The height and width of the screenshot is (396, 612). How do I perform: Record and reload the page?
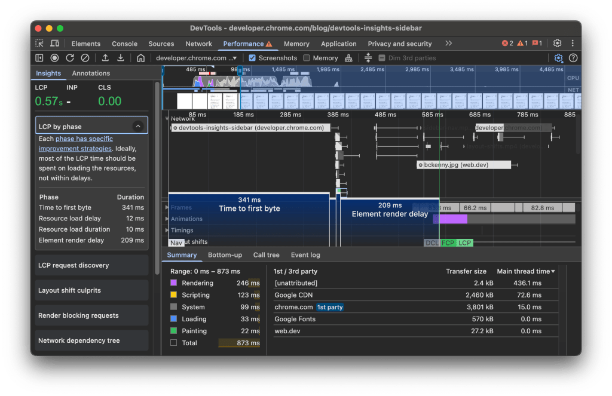(70, 57)
